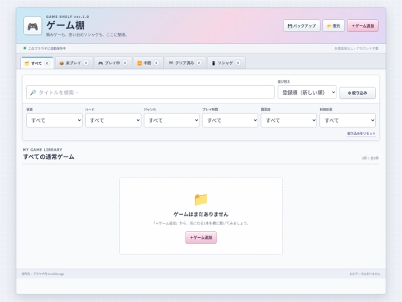The height and width of the screenshot is (302, 402).
Task: Click the box icon on 未プレイ tab
Action: click(62, 63)
